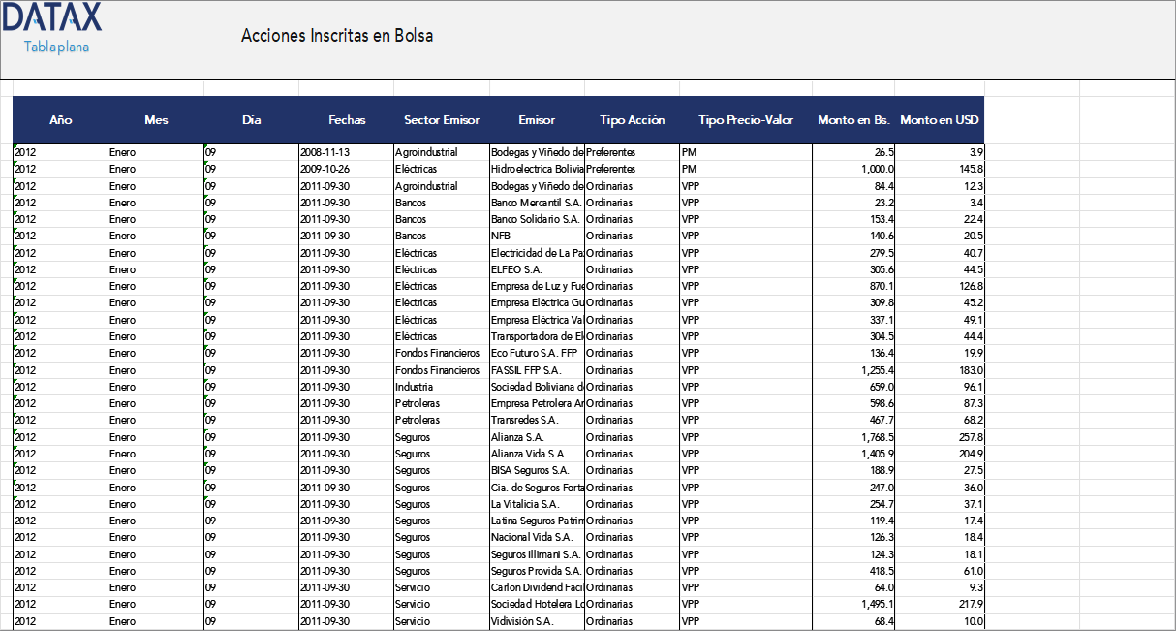The image size is (1176, 631).
Task: Select the Nacional Vida S.A. cell
Action: pyautogui.click(x=537, y=537)
